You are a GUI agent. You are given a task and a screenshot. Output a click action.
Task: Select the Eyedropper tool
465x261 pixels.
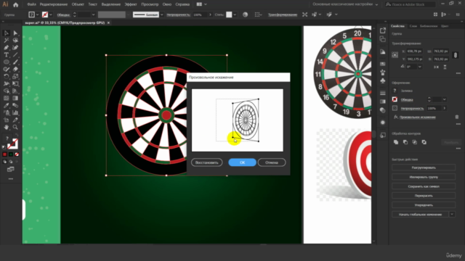point(7,105)
